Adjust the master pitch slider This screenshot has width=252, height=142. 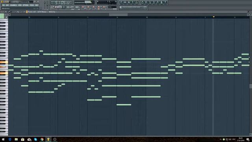(47, 5)
